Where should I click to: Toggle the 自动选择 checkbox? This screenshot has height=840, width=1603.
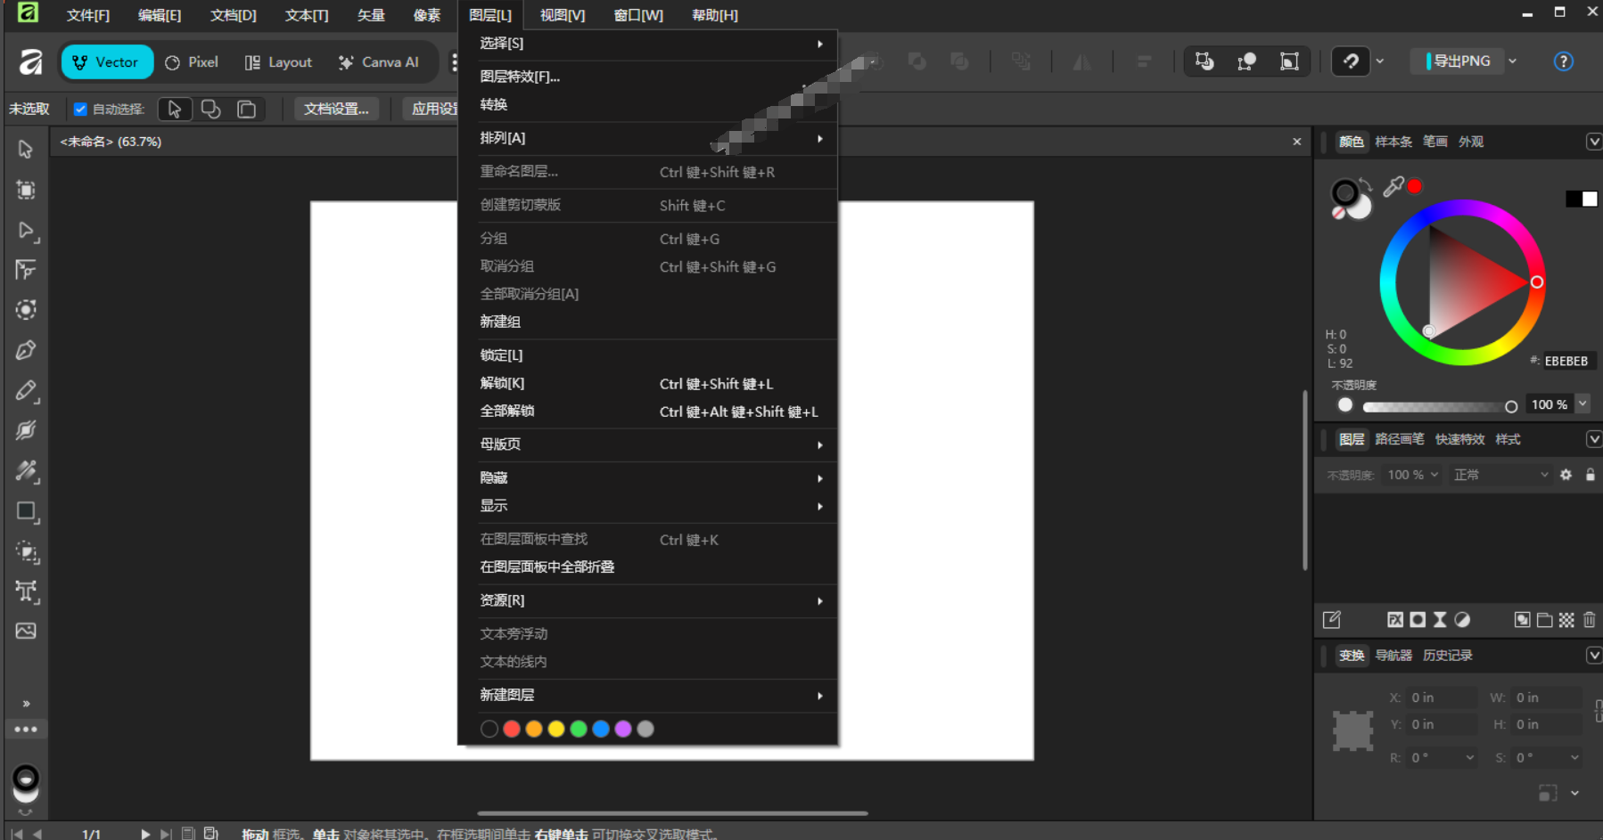pos(80,110)
